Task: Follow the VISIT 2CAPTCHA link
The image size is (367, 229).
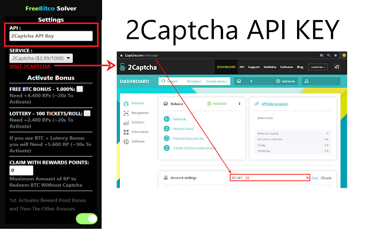Action: tap(30, 66)
